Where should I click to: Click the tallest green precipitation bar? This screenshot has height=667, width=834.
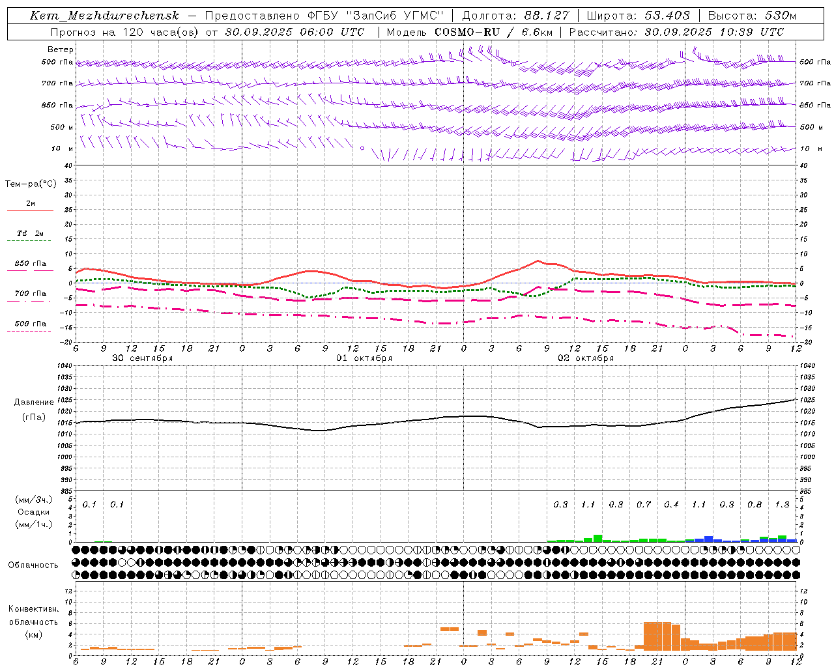(597, 538)
